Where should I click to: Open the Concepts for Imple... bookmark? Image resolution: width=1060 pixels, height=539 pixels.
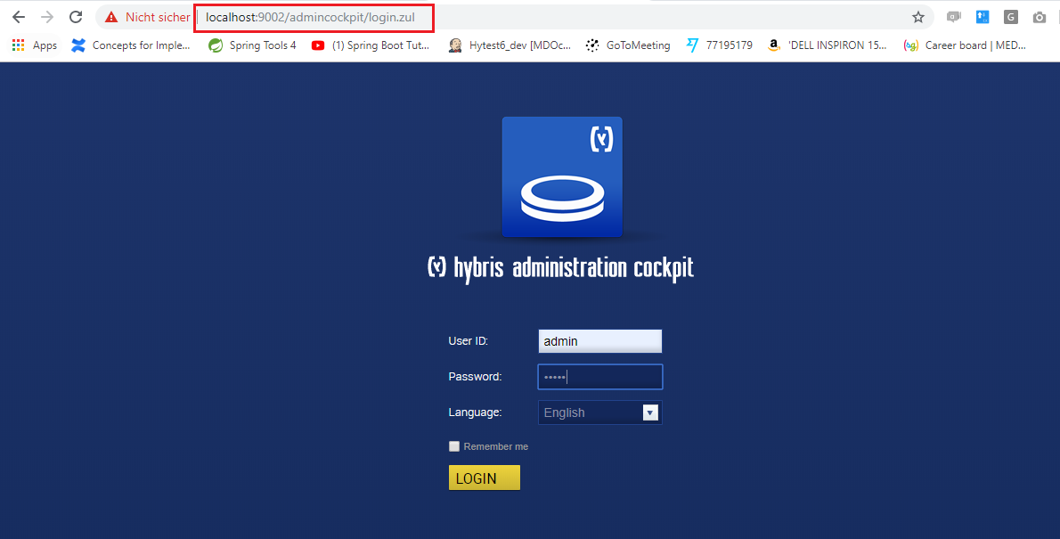coord(131,45)
